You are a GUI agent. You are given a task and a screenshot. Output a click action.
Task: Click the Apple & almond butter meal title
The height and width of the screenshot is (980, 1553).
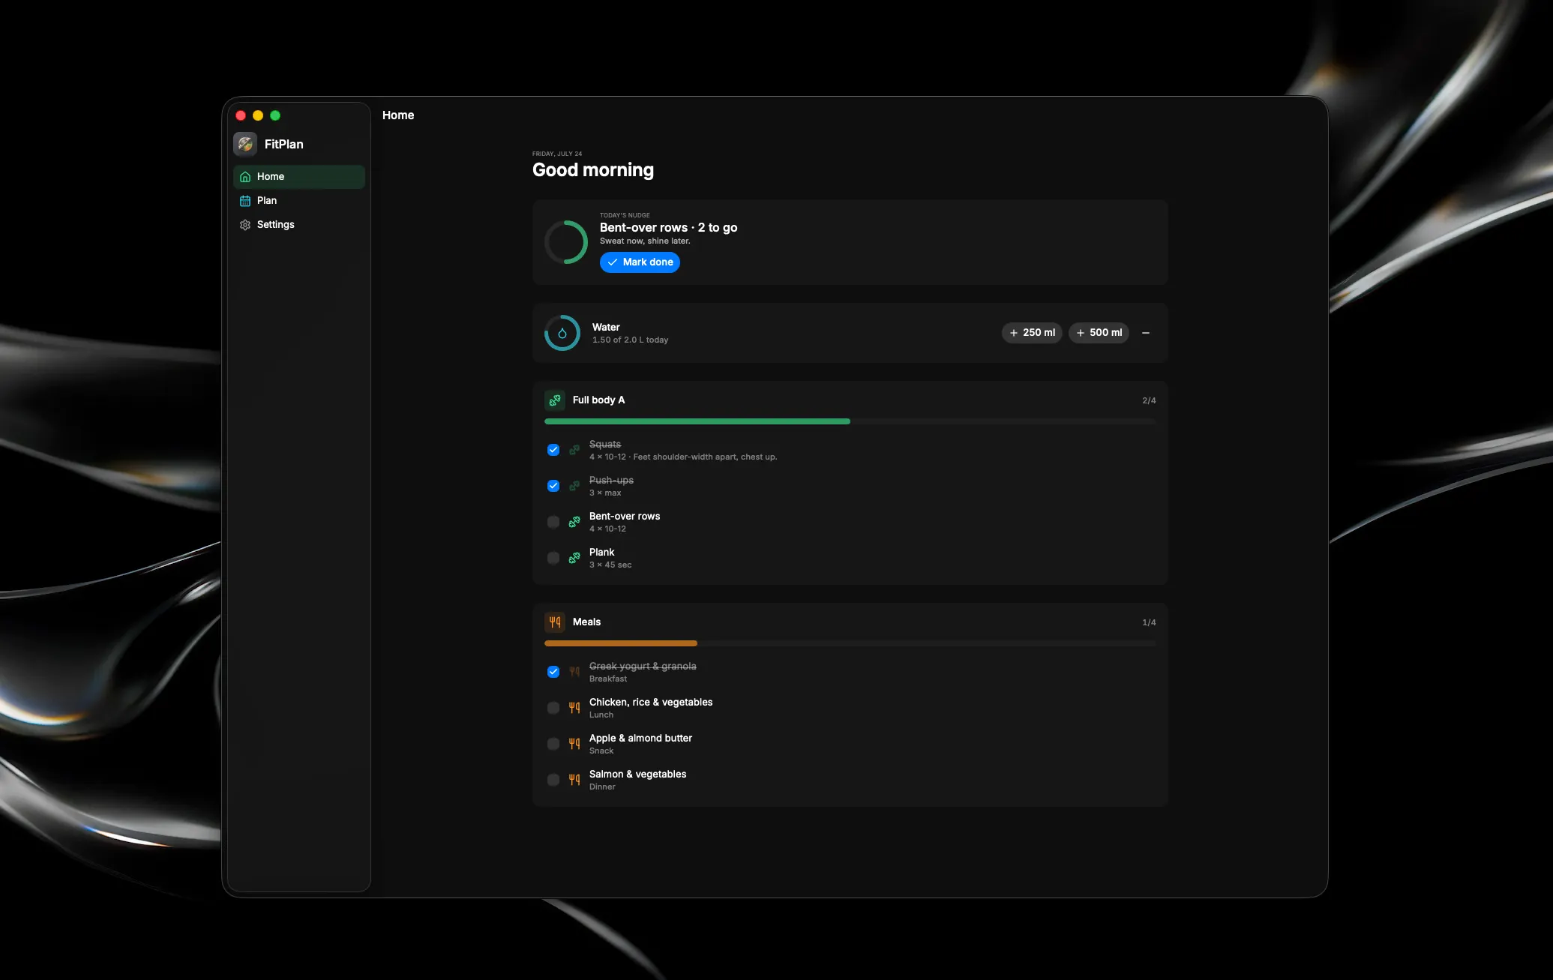coord(641,738)
